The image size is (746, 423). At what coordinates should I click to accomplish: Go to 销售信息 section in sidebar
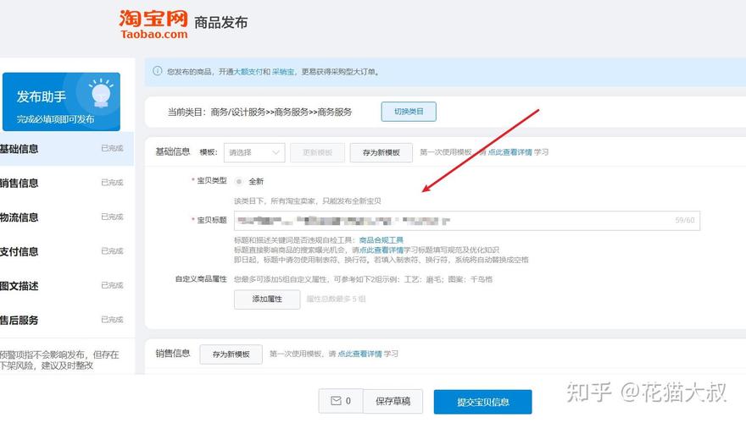(x=20, y=183)
